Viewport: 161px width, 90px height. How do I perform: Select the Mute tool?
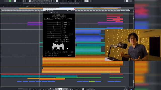pos(39,1)
